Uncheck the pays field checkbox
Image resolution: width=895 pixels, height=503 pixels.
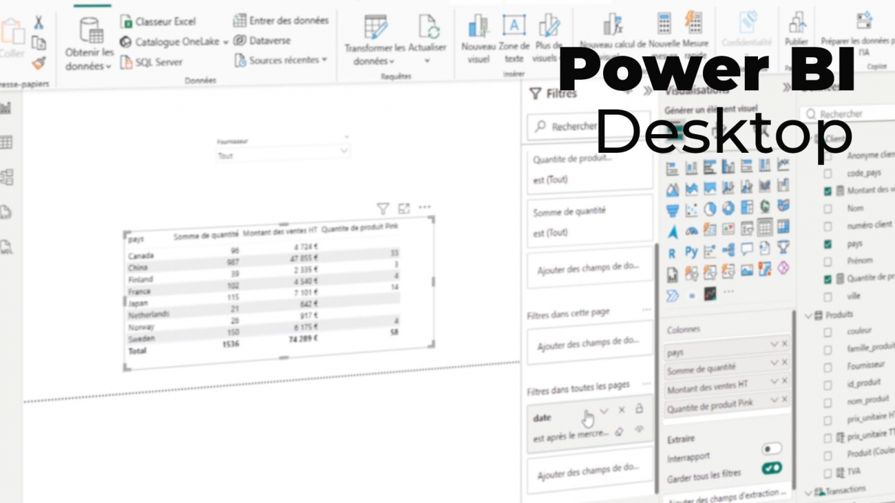coord(828,244)
